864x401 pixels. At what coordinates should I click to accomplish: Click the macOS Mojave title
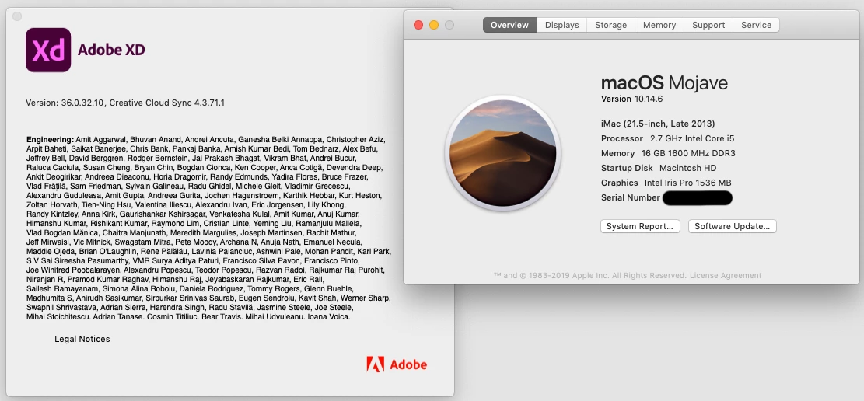(x=664, y=82)
